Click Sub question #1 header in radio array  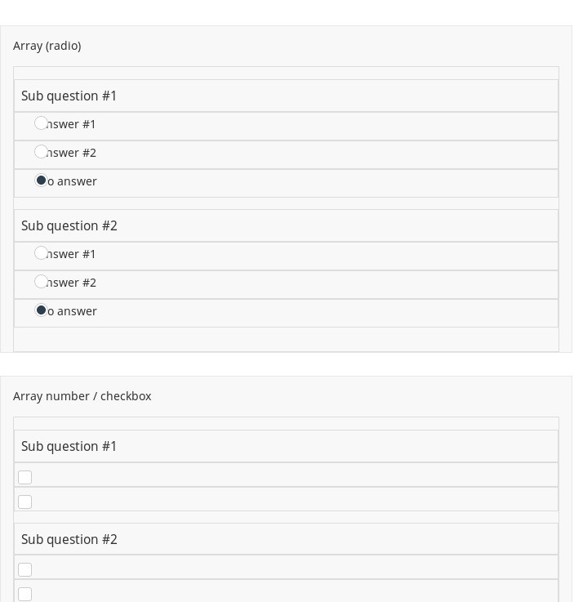pyautogui.click(x=69, y=96)
